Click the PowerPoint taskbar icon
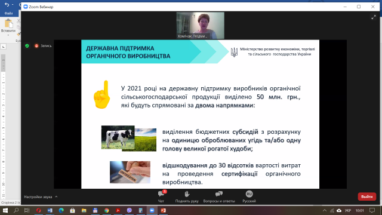 pos(164,210)
